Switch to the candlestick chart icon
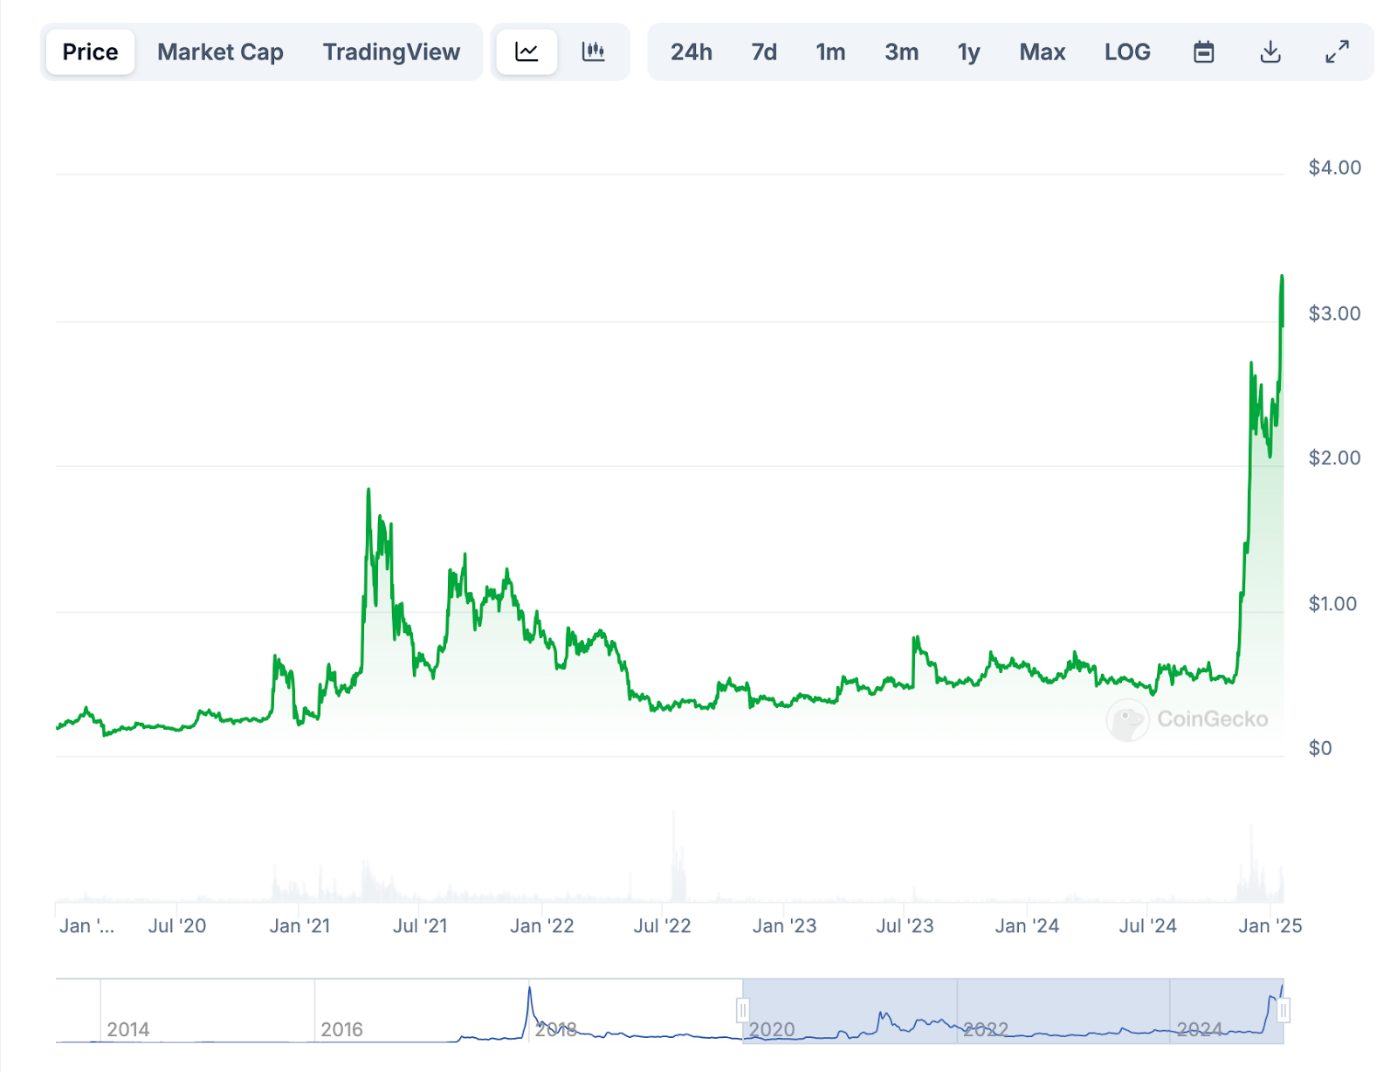The image size is (1397, 1072). 594,52
